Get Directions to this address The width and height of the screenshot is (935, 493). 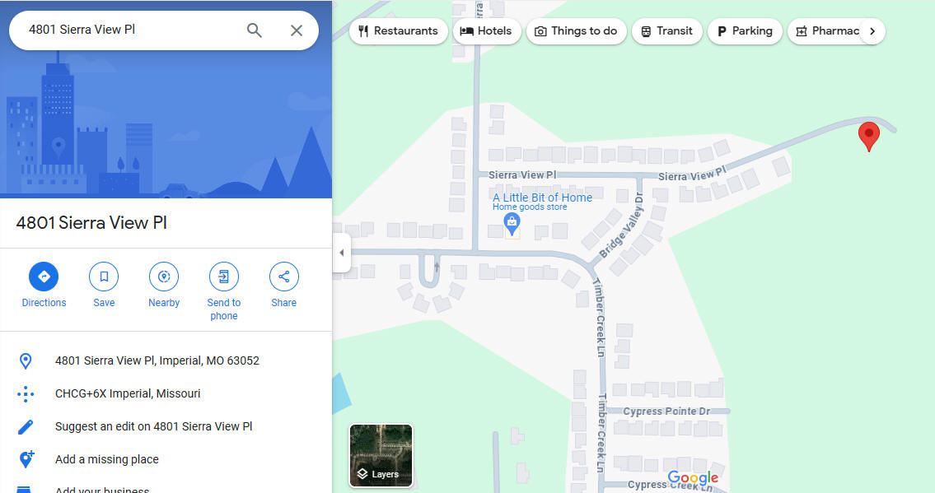coord(44,285)
